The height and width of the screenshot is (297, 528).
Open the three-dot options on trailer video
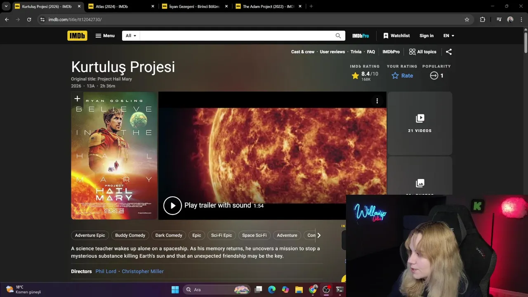(377, 101)
